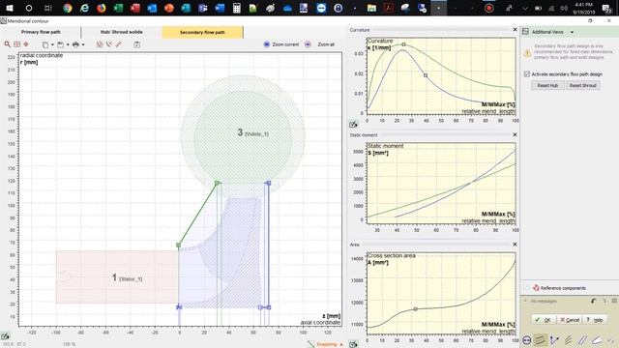The height and width of the screenshot is (348, 619).
Task: Click the magnifier zoom tool in the toolbar
Action: click(x=8, y=44)
